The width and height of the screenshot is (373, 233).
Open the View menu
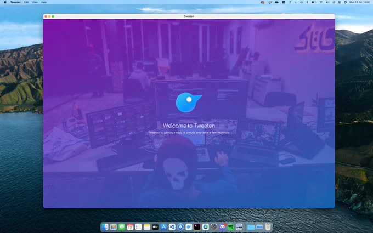(x=35, y=2)
